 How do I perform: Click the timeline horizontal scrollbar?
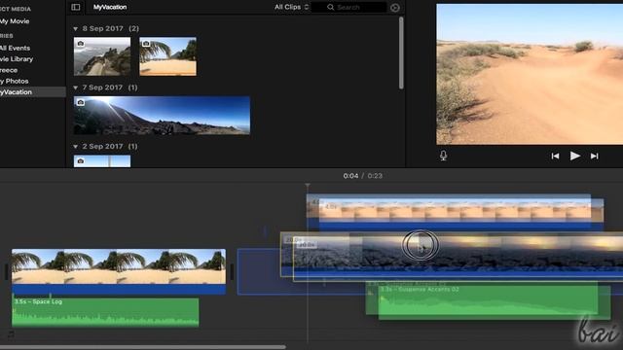[143, 347]
